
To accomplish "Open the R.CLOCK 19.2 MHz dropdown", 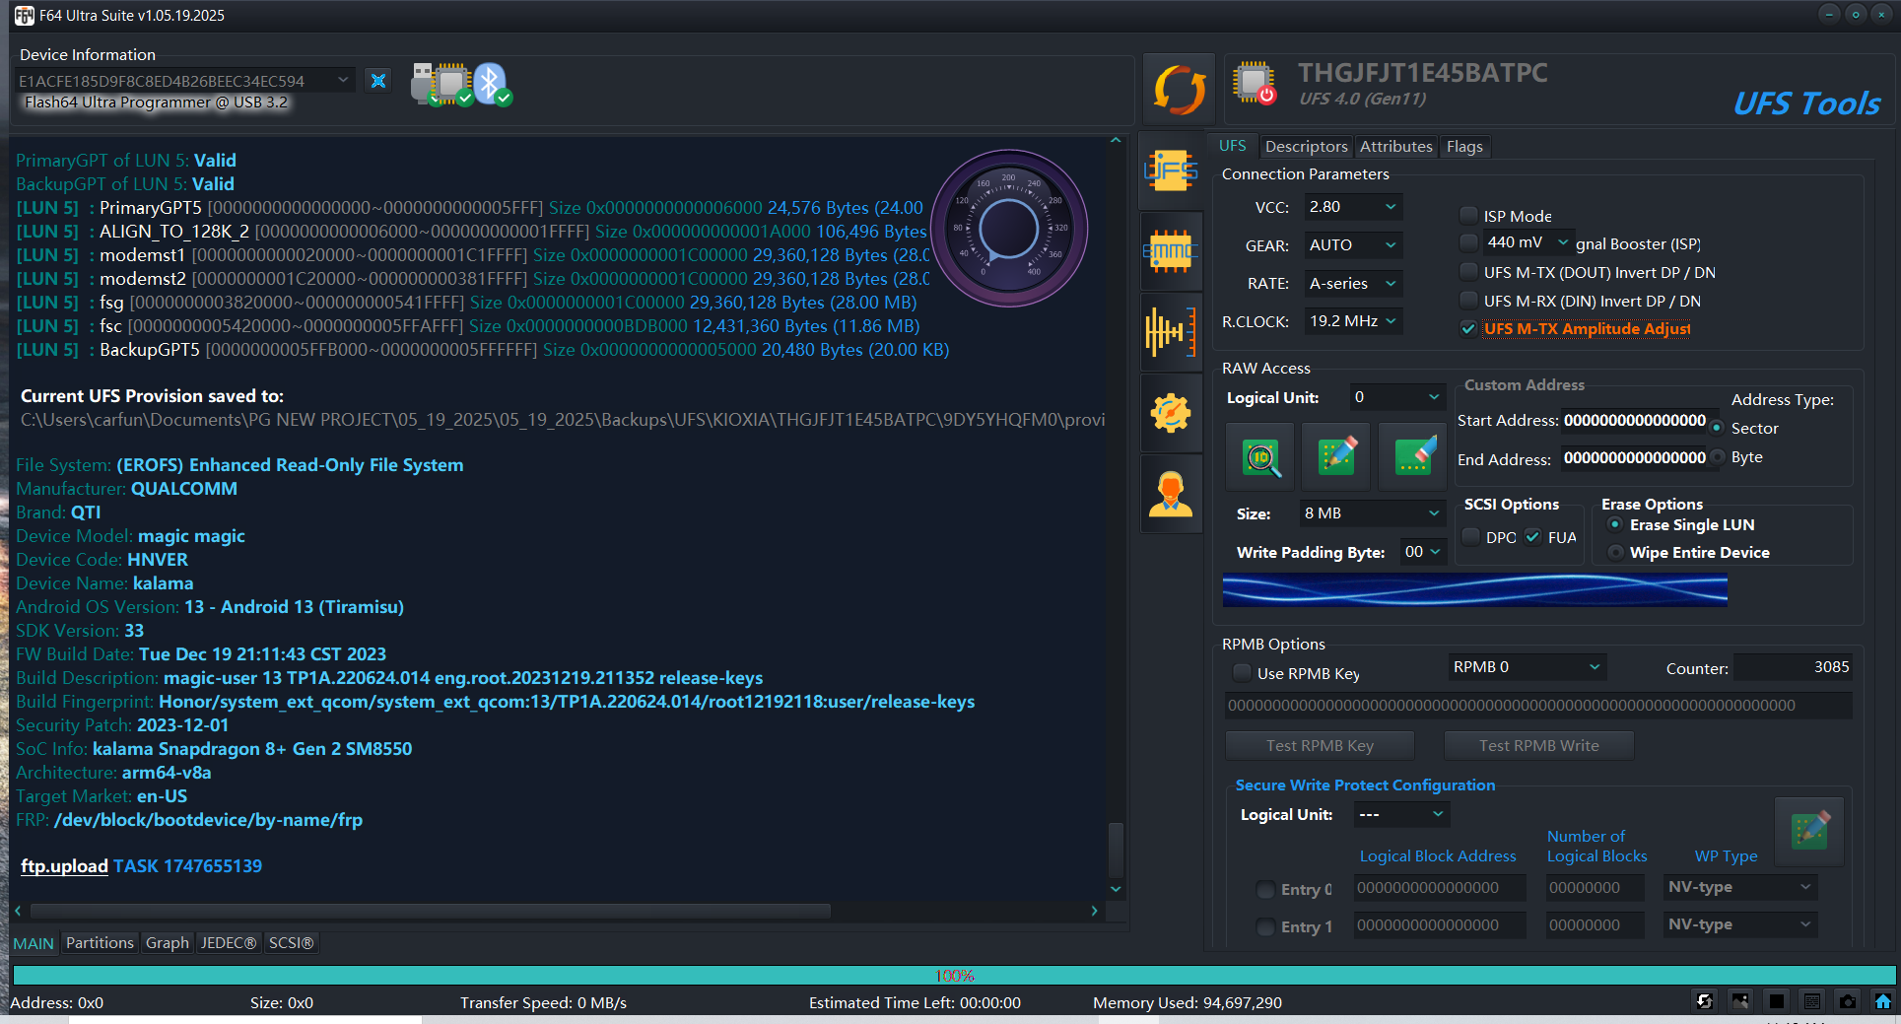I will (1353, 321).
